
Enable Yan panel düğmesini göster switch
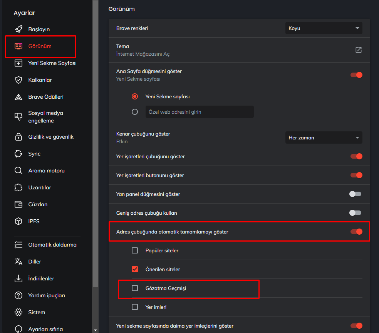point(355,194)
